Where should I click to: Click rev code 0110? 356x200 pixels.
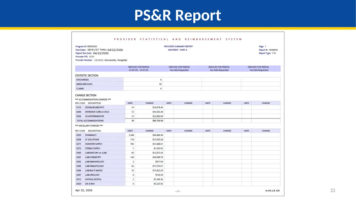pyautogui.click(x=79, y=107)
